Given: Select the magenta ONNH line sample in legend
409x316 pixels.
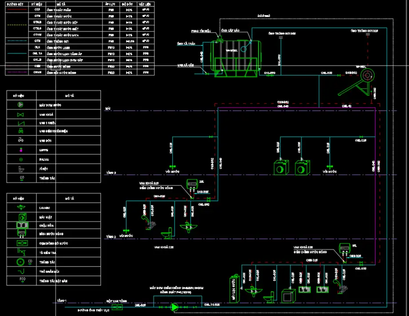Looking at the screenshot, I should click(17, 72).
